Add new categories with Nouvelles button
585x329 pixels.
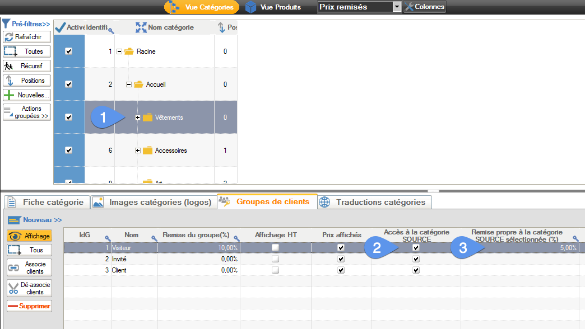click(x=27, y=95)
